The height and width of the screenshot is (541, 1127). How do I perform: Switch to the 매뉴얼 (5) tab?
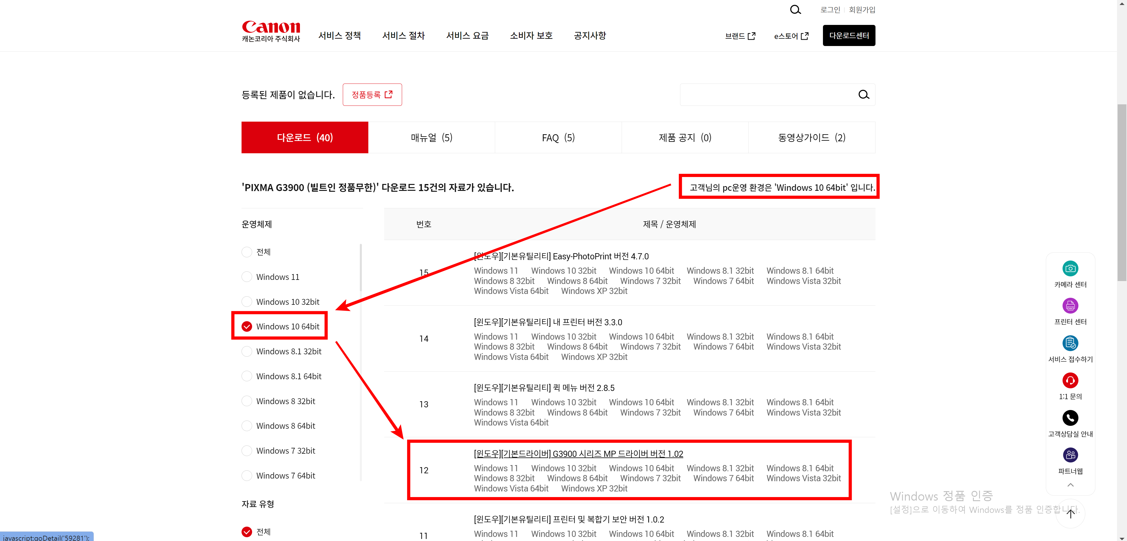[431, 138]
